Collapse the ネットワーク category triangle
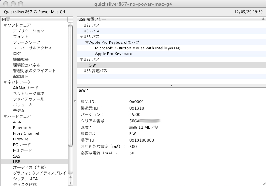The width and height of the screenshot is (266, 186). pos(5,82)
